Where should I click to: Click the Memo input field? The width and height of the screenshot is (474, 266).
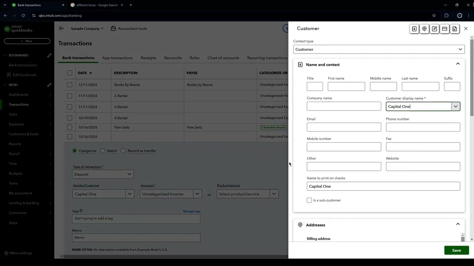136,238
